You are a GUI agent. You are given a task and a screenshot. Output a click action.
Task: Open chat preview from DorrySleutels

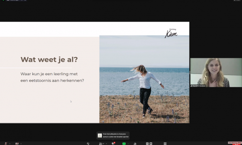(x=113, y=135)
